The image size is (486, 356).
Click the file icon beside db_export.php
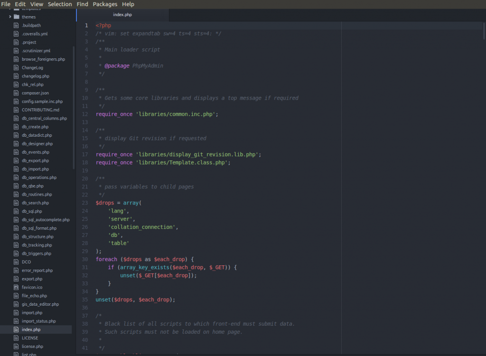[x=16, y=161]
